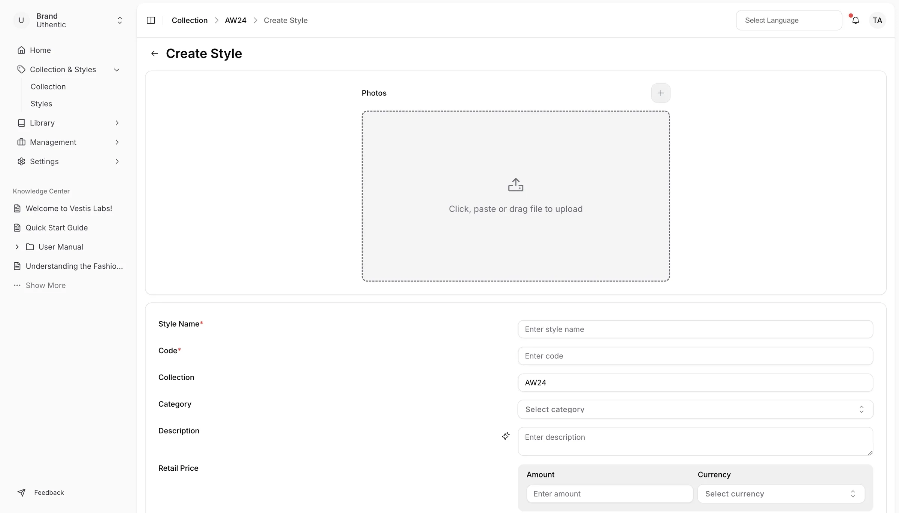Toggle the sidebar panel icon
The height and width of the screenshot is (513, 899).
tap(151, 20)
